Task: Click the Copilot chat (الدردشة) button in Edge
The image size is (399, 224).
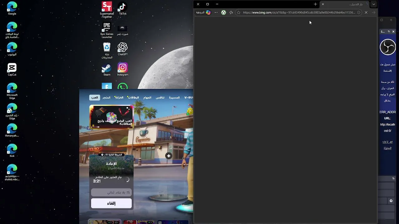Action: (203, 12)
